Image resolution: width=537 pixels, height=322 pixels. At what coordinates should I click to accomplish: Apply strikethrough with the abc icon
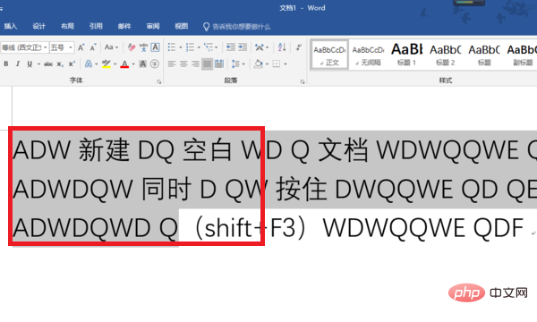tap(48, 64)
